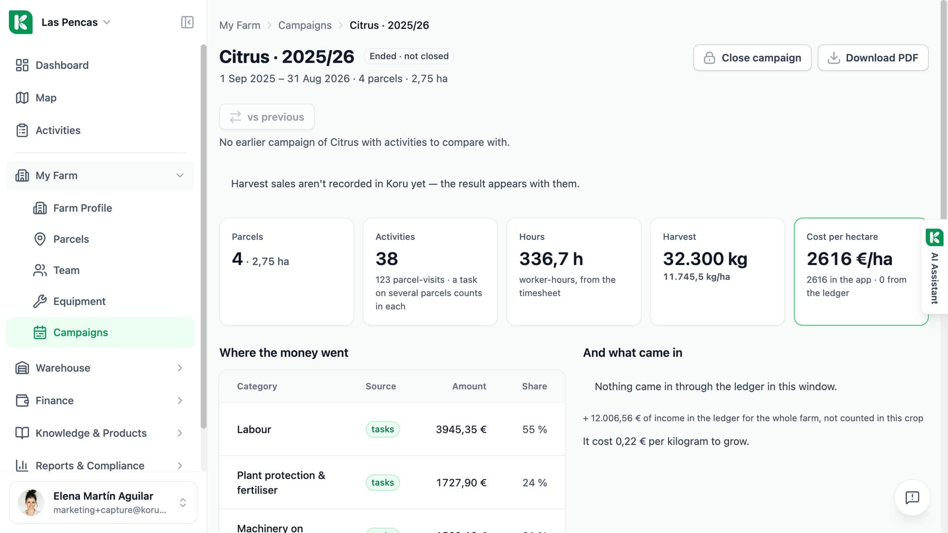Open the Las Pencas farm switcher dropdown
Viewport: 948px width, 533px height.
(x=76, y=22)
